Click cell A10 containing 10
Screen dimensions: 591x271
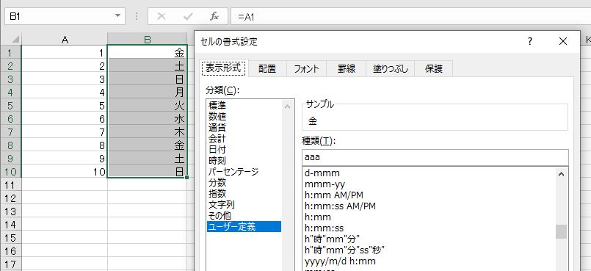tap(65, 172)
